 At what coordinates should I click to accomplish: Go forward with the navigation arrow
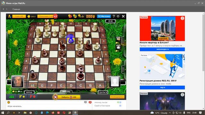(x=6, y=9)
